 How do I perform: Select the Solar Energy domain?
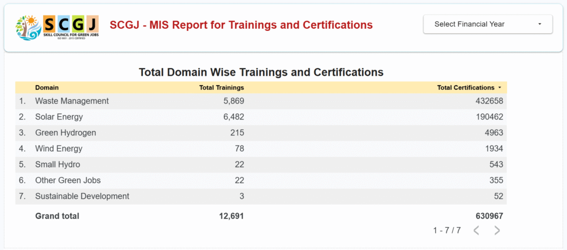pos(59,117)
